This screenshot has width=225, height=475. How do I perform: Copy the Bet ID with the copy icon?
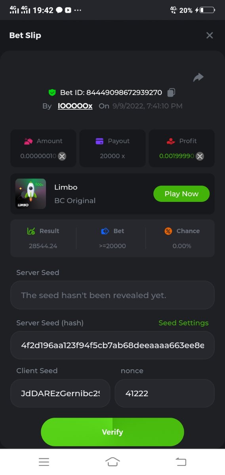[171, 93]
